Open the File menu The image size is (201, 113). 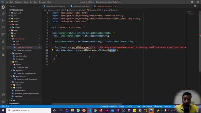(x=7, y=2)
